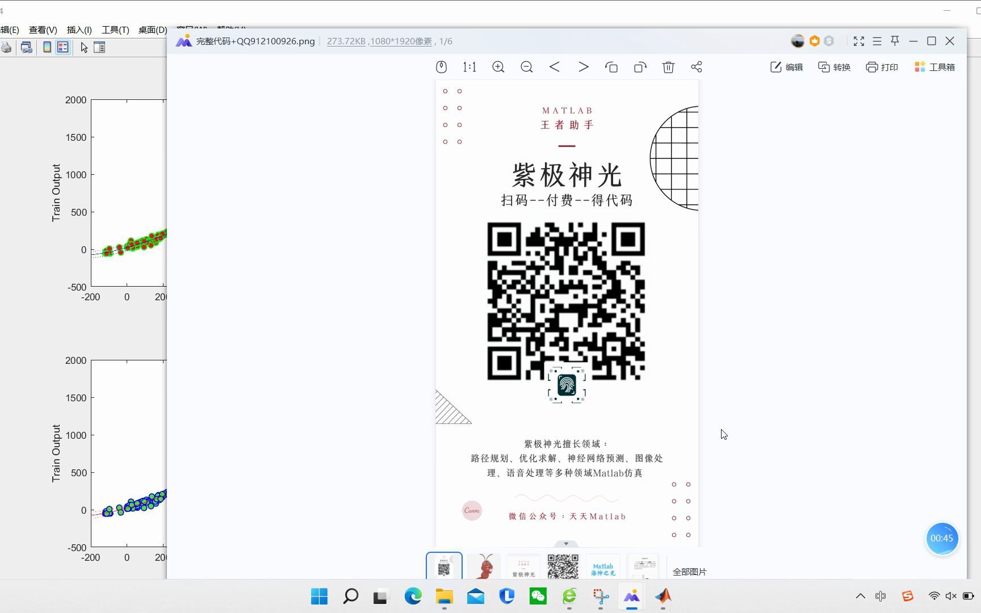Pin the image viewer window on top
981x613 pixels.
(894, 41)
